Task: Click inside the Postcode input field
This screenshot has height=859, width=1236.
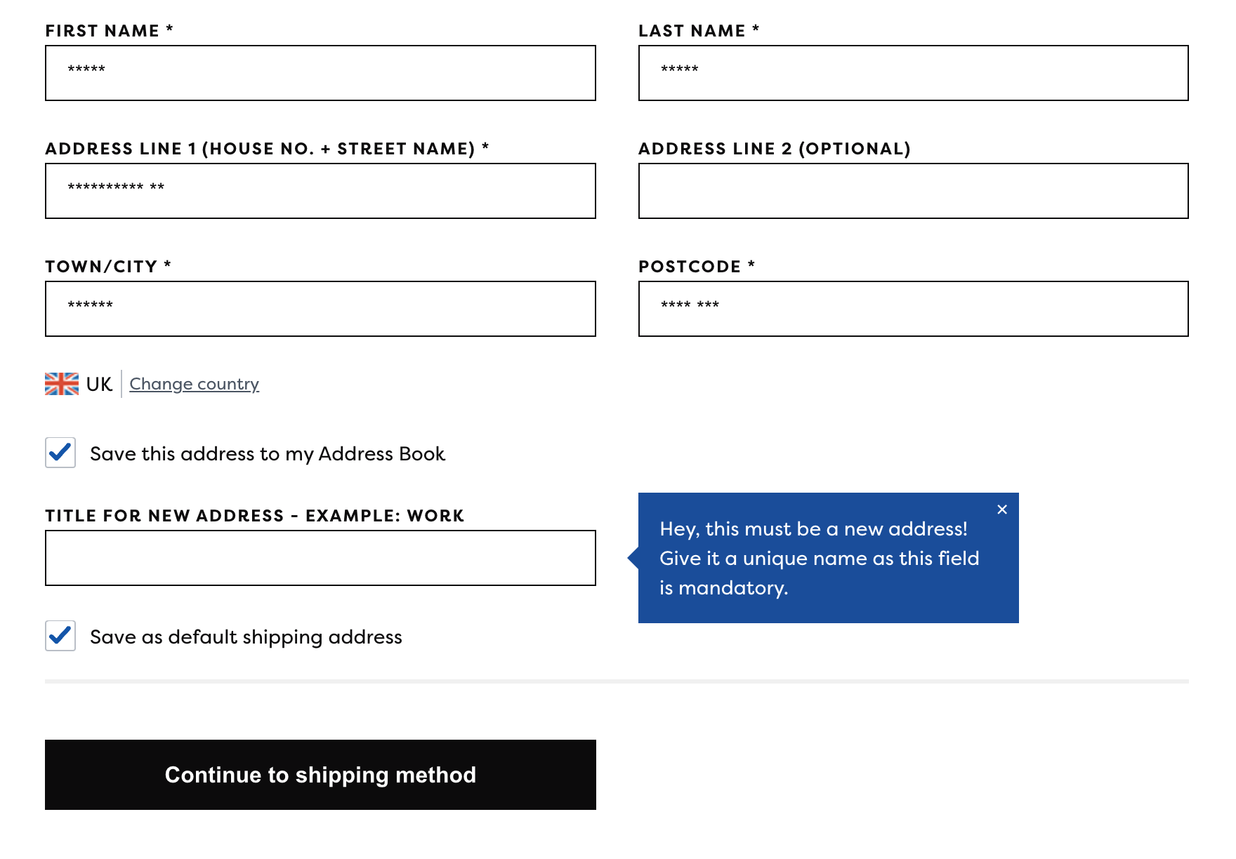Action: (x=913, y=309)
